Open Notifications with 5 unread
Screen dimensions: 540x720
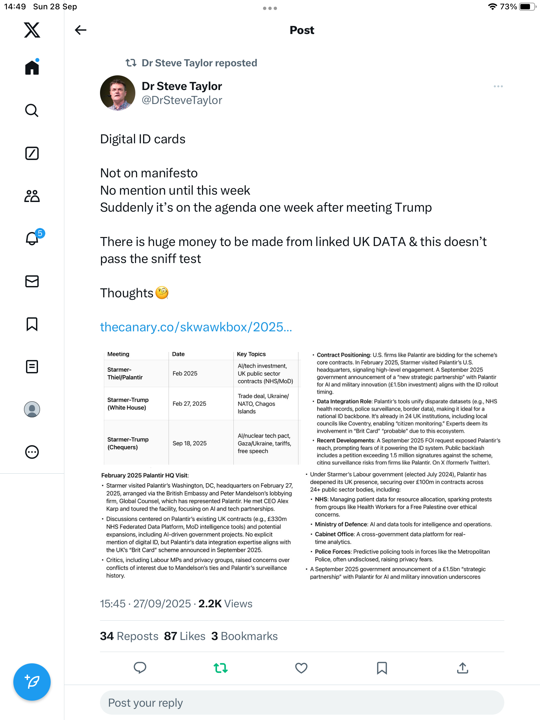[x=32, y=238]
